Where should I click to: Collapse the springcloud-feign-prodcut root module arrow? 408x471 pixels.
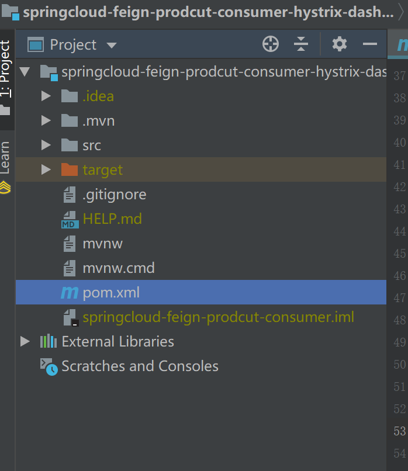(25, 72)
